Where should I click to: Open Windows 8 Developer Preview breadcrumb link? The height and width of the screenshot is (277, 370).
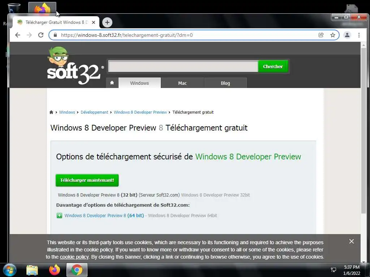click(140, 112)
